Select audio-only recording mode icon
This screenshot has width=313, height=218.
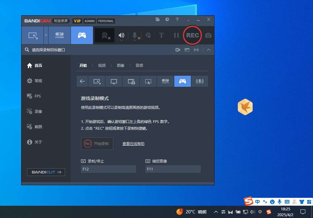[200, 81]
